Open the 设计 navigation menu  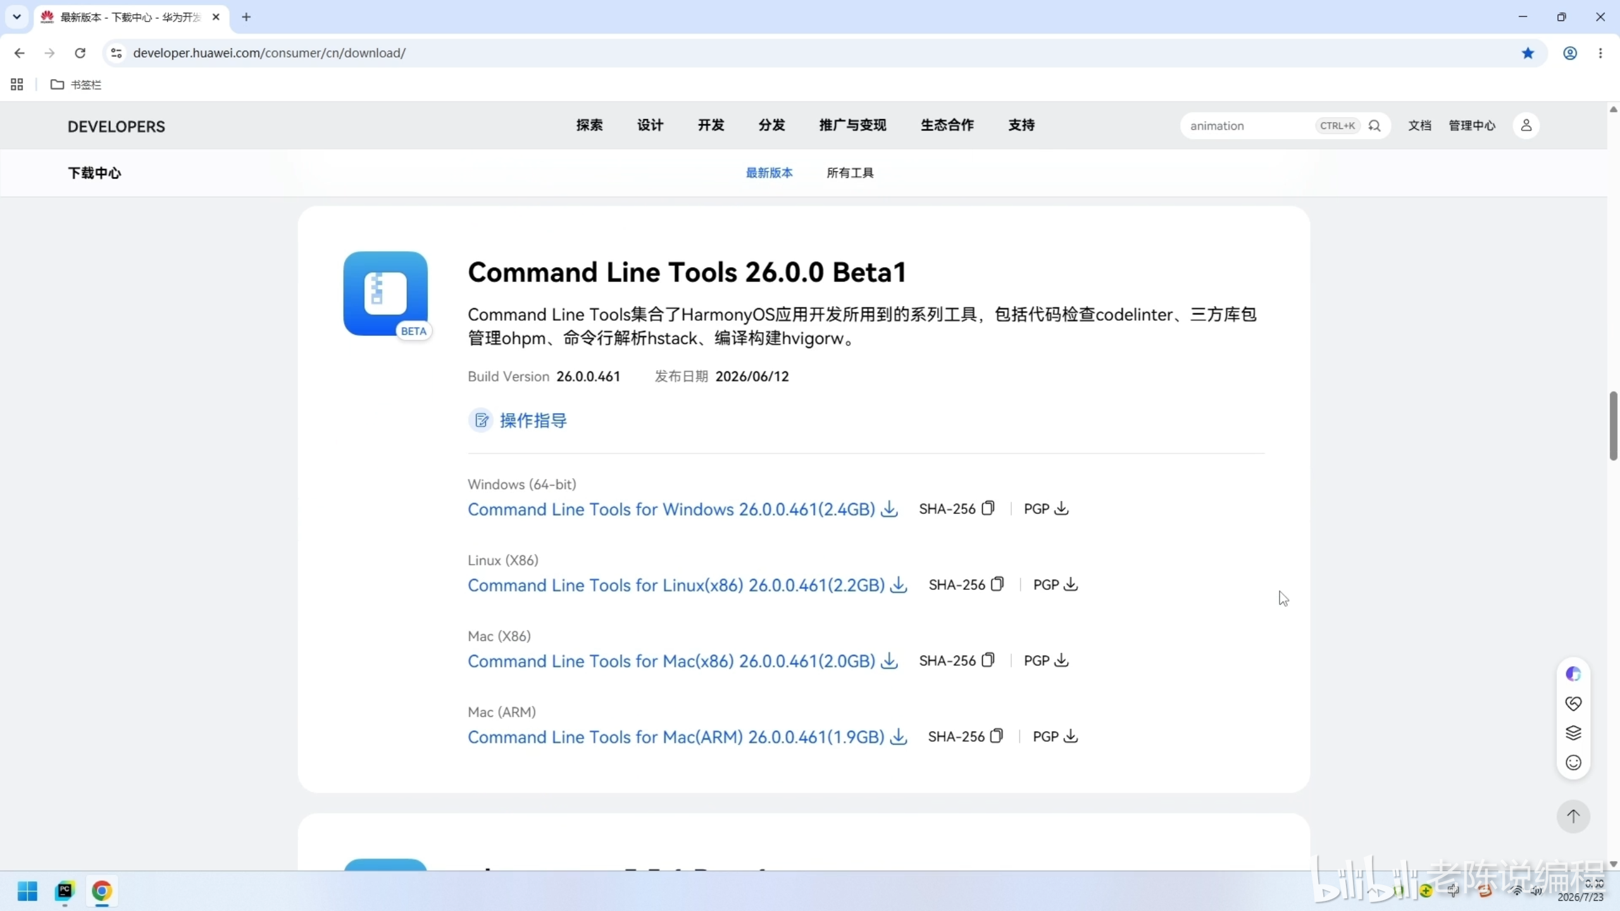[650, 125]
